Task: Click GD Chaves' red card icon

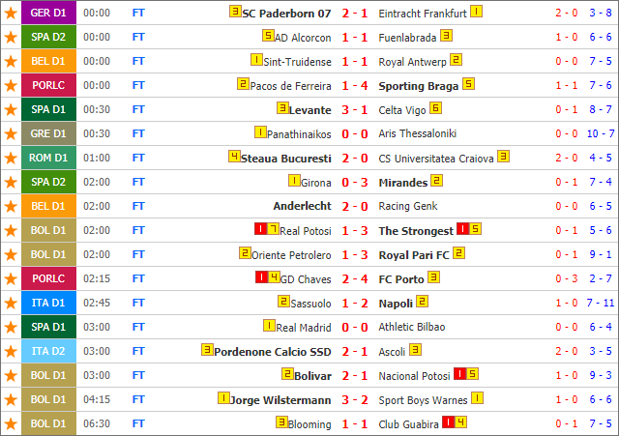Action: (261, 277)
